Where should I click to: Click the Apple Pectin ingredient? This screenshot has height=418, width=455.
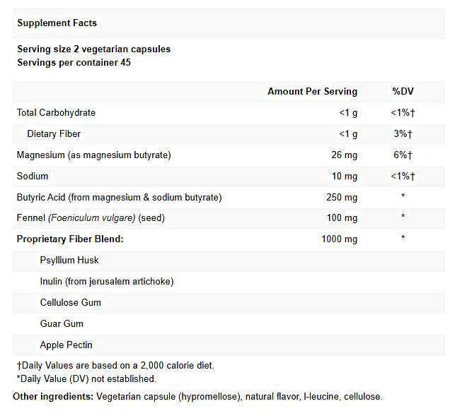67,345
